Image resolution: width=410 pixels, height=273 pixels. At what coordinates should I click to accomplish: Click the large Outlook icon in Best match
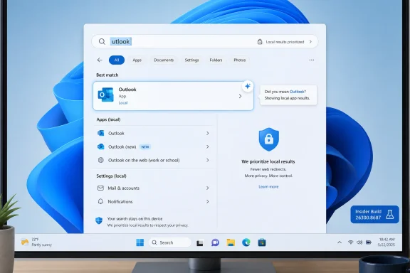tap(105, 95)
